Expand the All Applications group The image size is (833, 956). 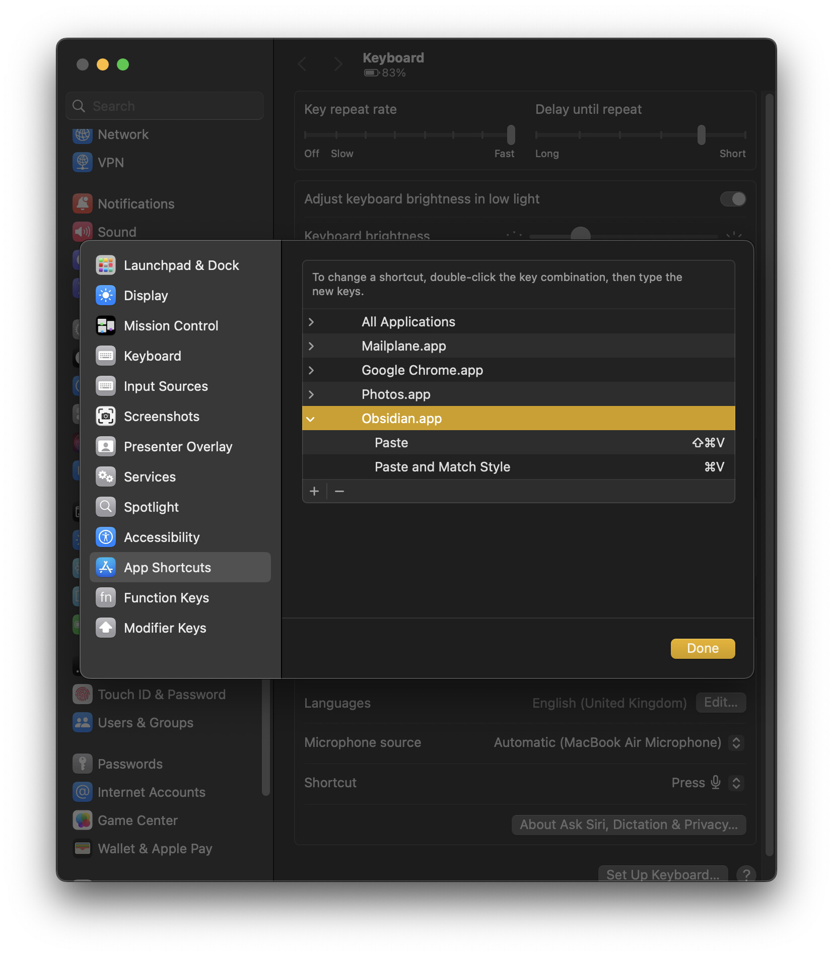pyautogui.click(x=311, y=322)
